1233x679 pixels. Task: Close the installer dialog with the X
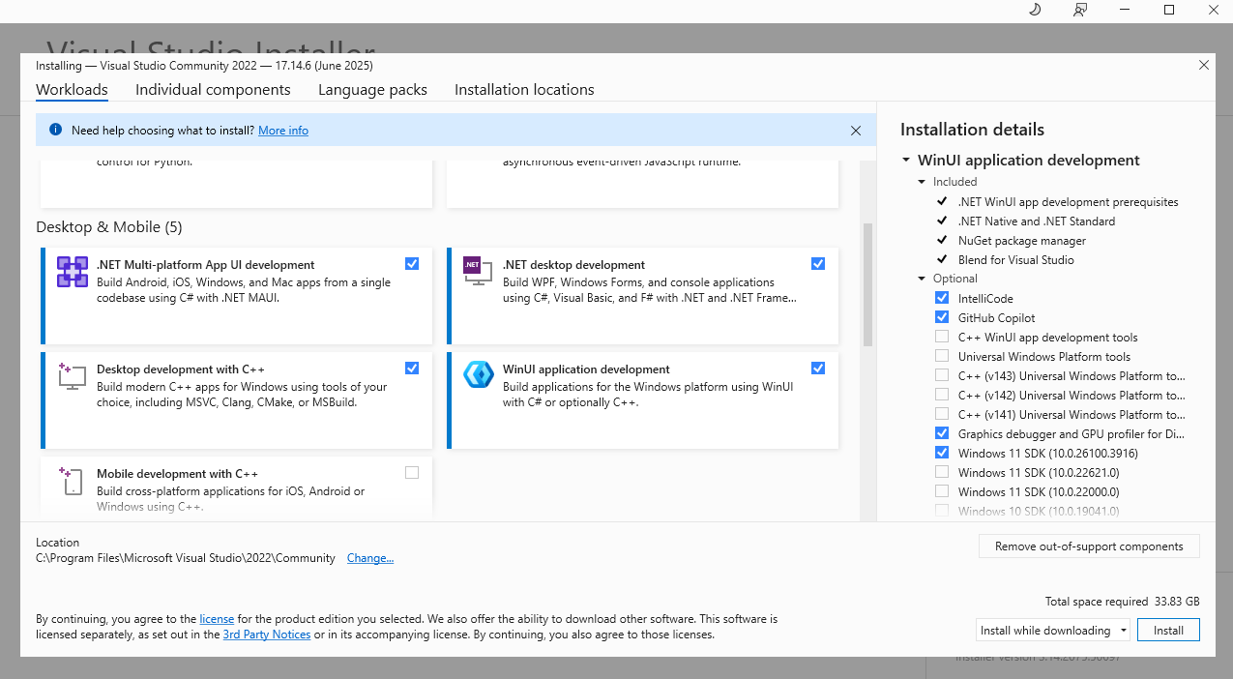(1204, 65)
